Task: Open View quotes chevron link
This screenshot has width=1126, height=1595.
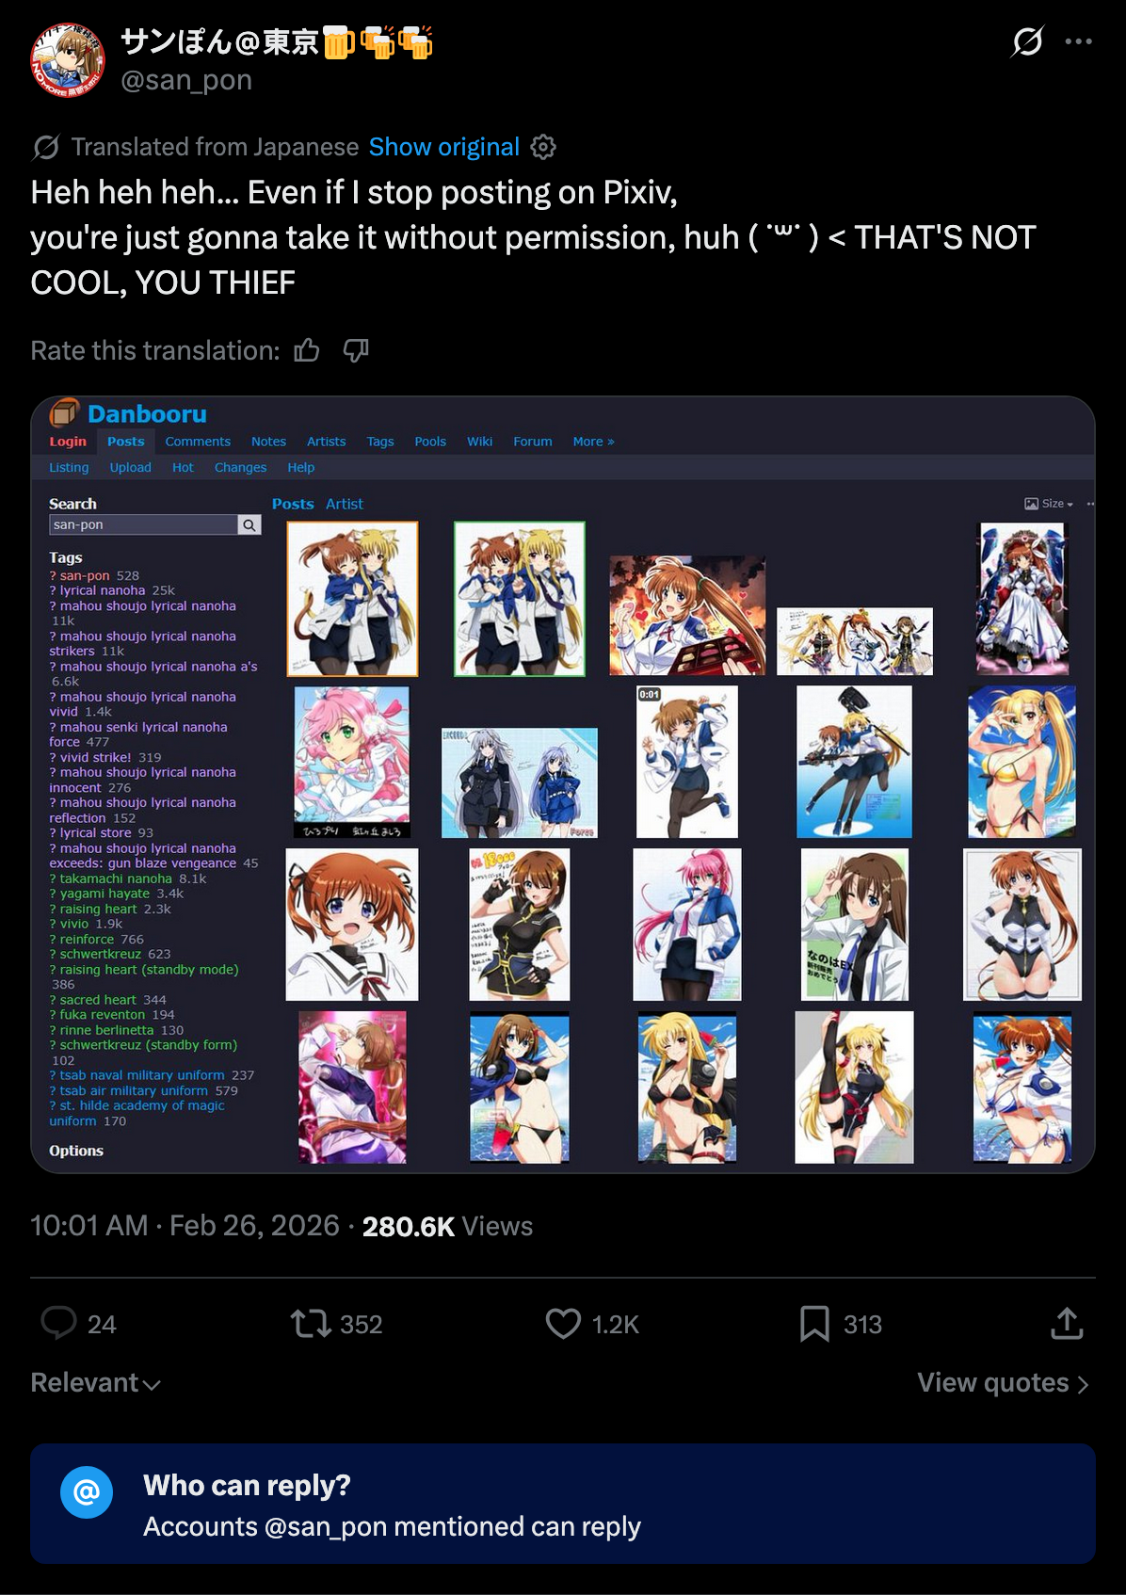Action: coord(1004,1383)
